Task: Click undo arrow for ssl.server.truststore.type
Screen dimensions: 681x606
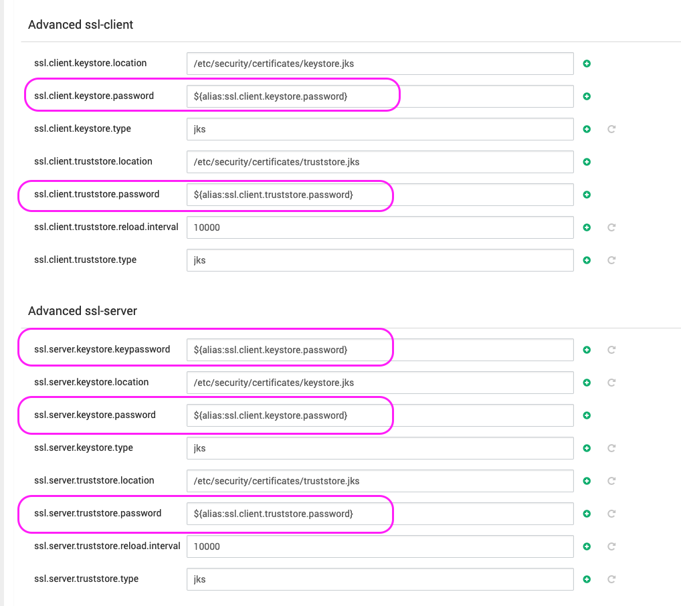Action: [611, 579]
